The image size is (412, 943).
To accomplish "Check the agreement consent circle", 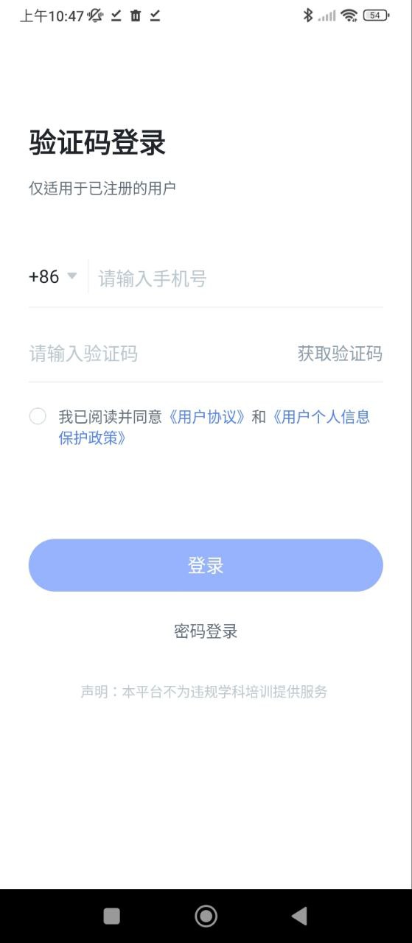I will point(38,416).
